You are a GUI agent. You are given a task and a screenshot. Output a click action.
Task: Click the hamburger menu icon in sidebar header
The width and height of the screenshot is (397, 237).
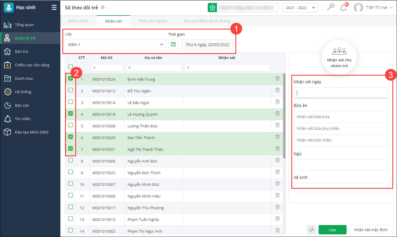tap(54, 8)
